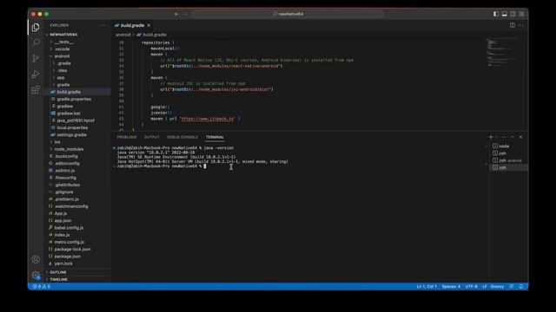The height and width of the screenshot is (312, 556).
Task: Go forward using title bar arrow
Action: (185, 14)
